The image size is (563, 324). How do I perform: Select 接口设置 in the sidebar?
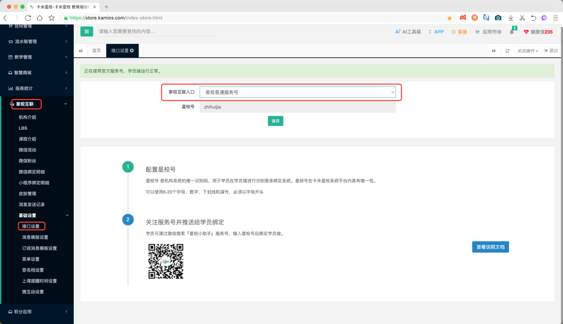(31, 226)
